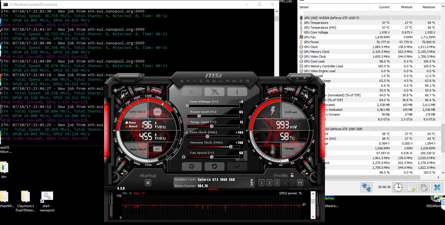Open Kombustor with Afterburner's K button
This screenshot has height=225, width=445.
tap(191, 92)
